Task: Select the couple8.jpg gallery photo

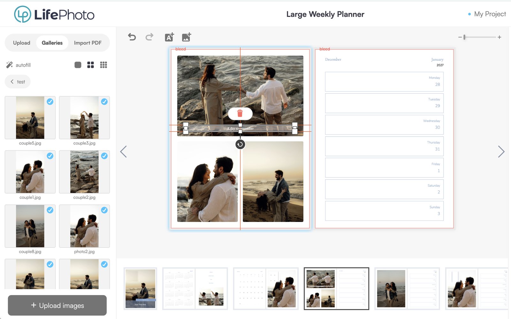Action: point(30,226)
